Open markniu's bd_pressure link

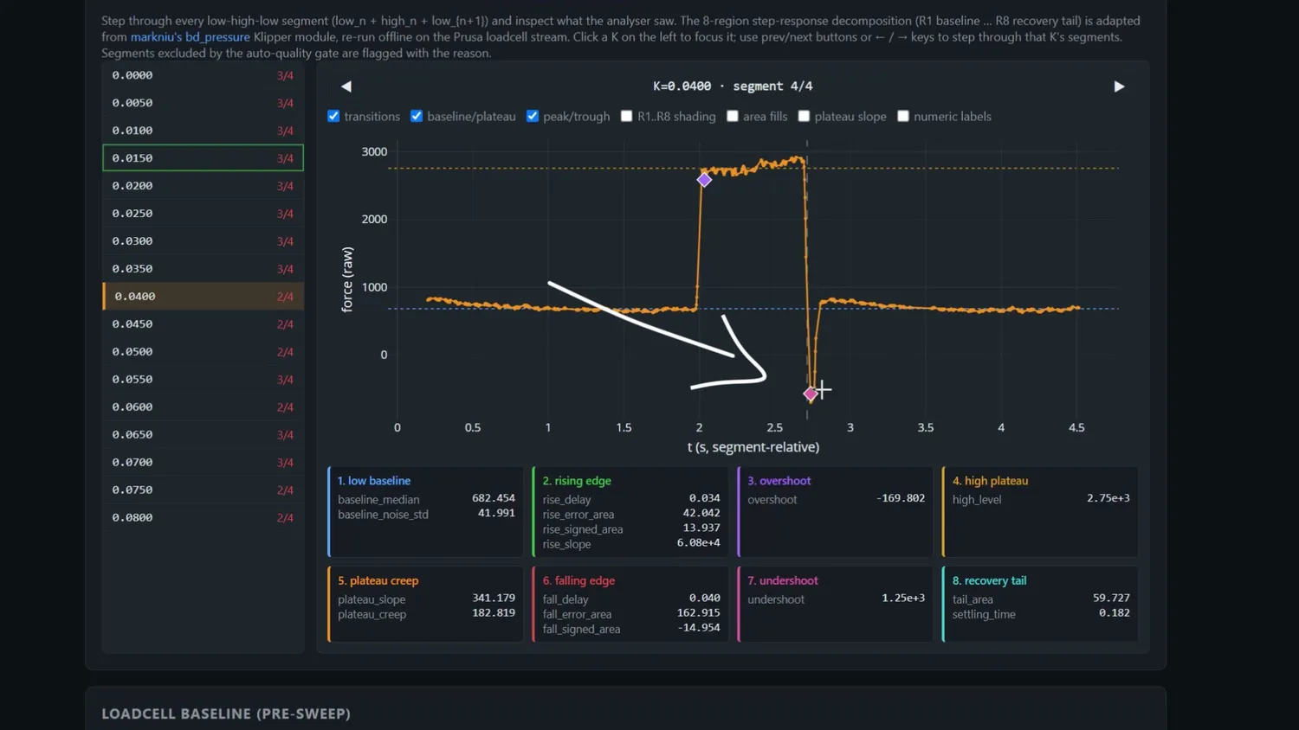(190, 37)
